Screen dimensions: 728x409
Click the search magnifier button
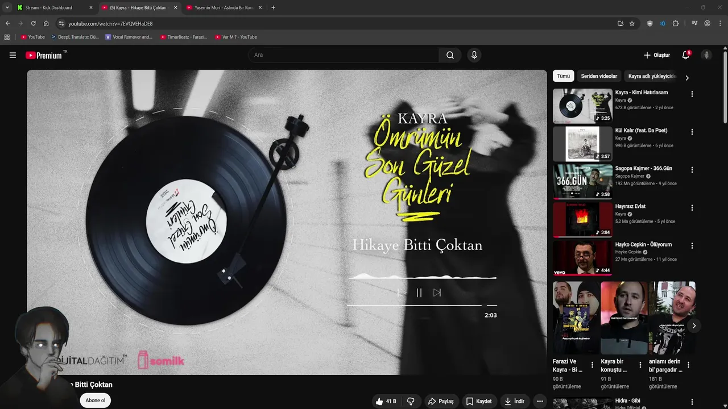click(450, 55)
